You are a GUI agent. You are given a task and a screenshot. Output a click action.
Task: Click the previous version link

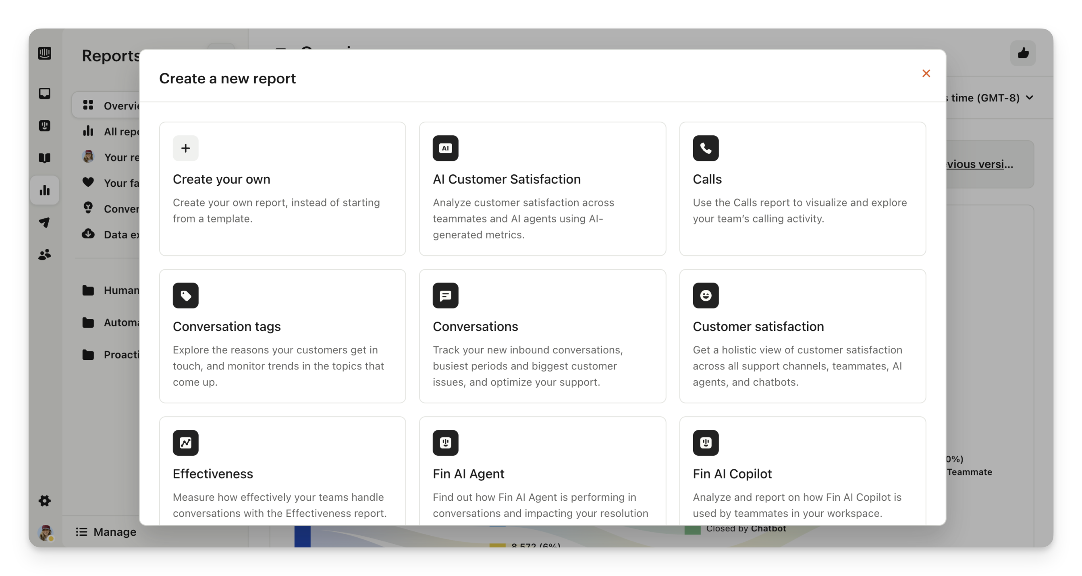pyautogui.click(x=979, y=164)
